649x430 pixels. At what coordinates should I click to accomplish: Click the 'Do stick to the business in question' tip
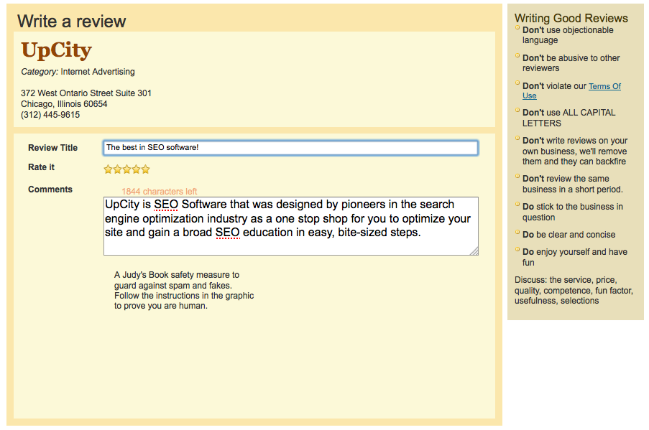click(572, 212)
